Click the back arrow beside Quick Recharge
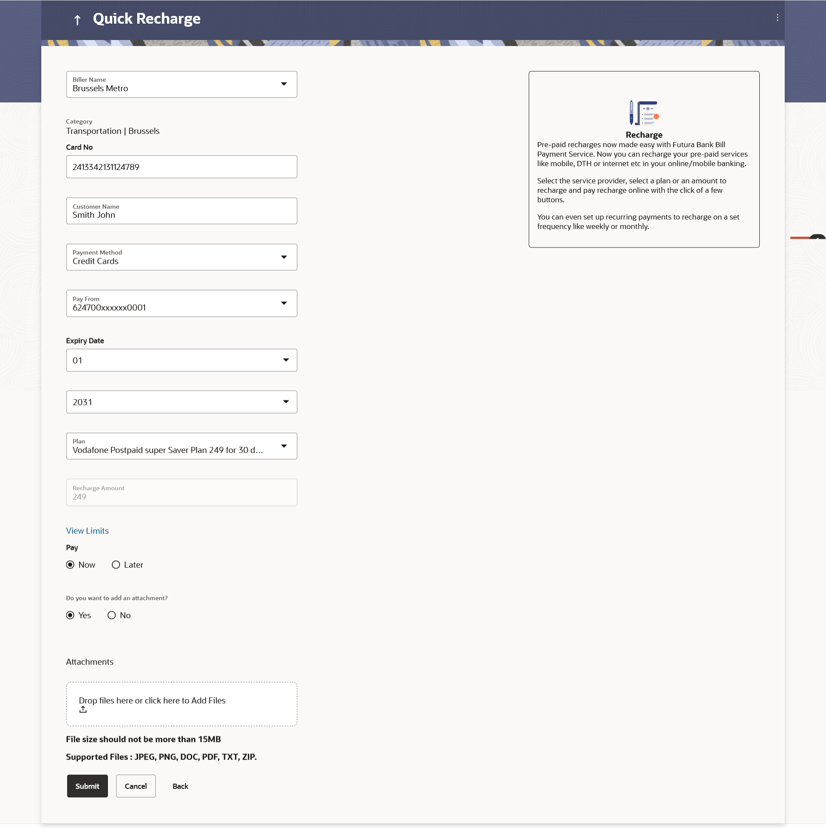Screen dimensions: 826x828 point(77,20)
